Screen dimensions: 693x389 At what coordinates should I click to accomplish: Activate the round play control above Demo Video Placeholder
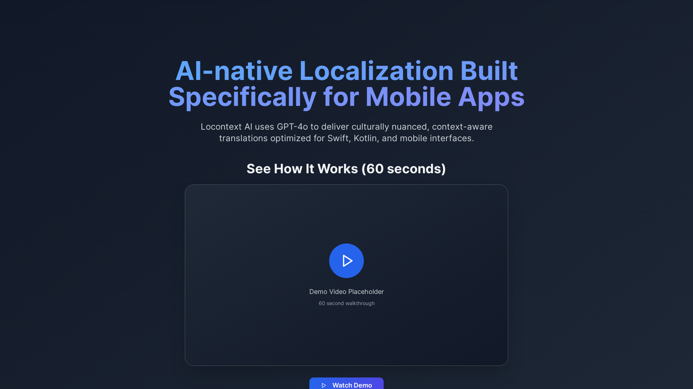(346, 260)
